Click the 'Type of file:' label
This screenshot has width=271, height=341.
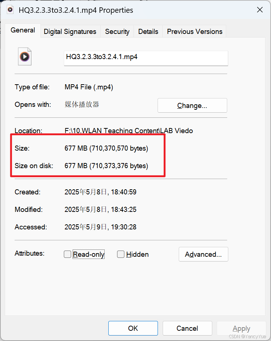32,87
